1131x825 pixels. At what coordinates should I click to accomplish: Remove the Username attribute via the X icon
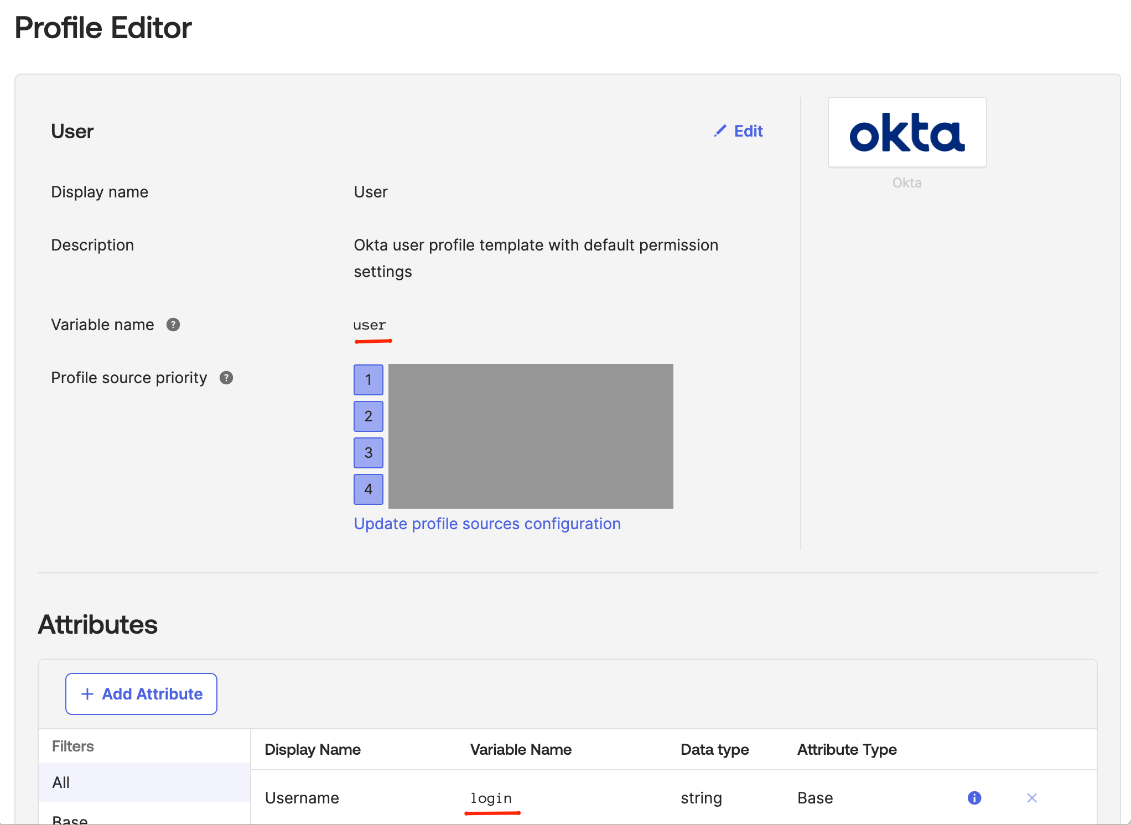tap(1032, 798)
